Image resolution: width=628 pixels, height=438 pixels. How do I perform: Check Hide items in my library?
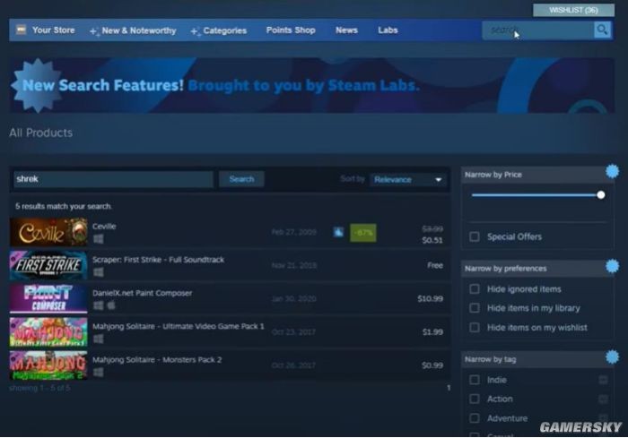tap(475, 308)
